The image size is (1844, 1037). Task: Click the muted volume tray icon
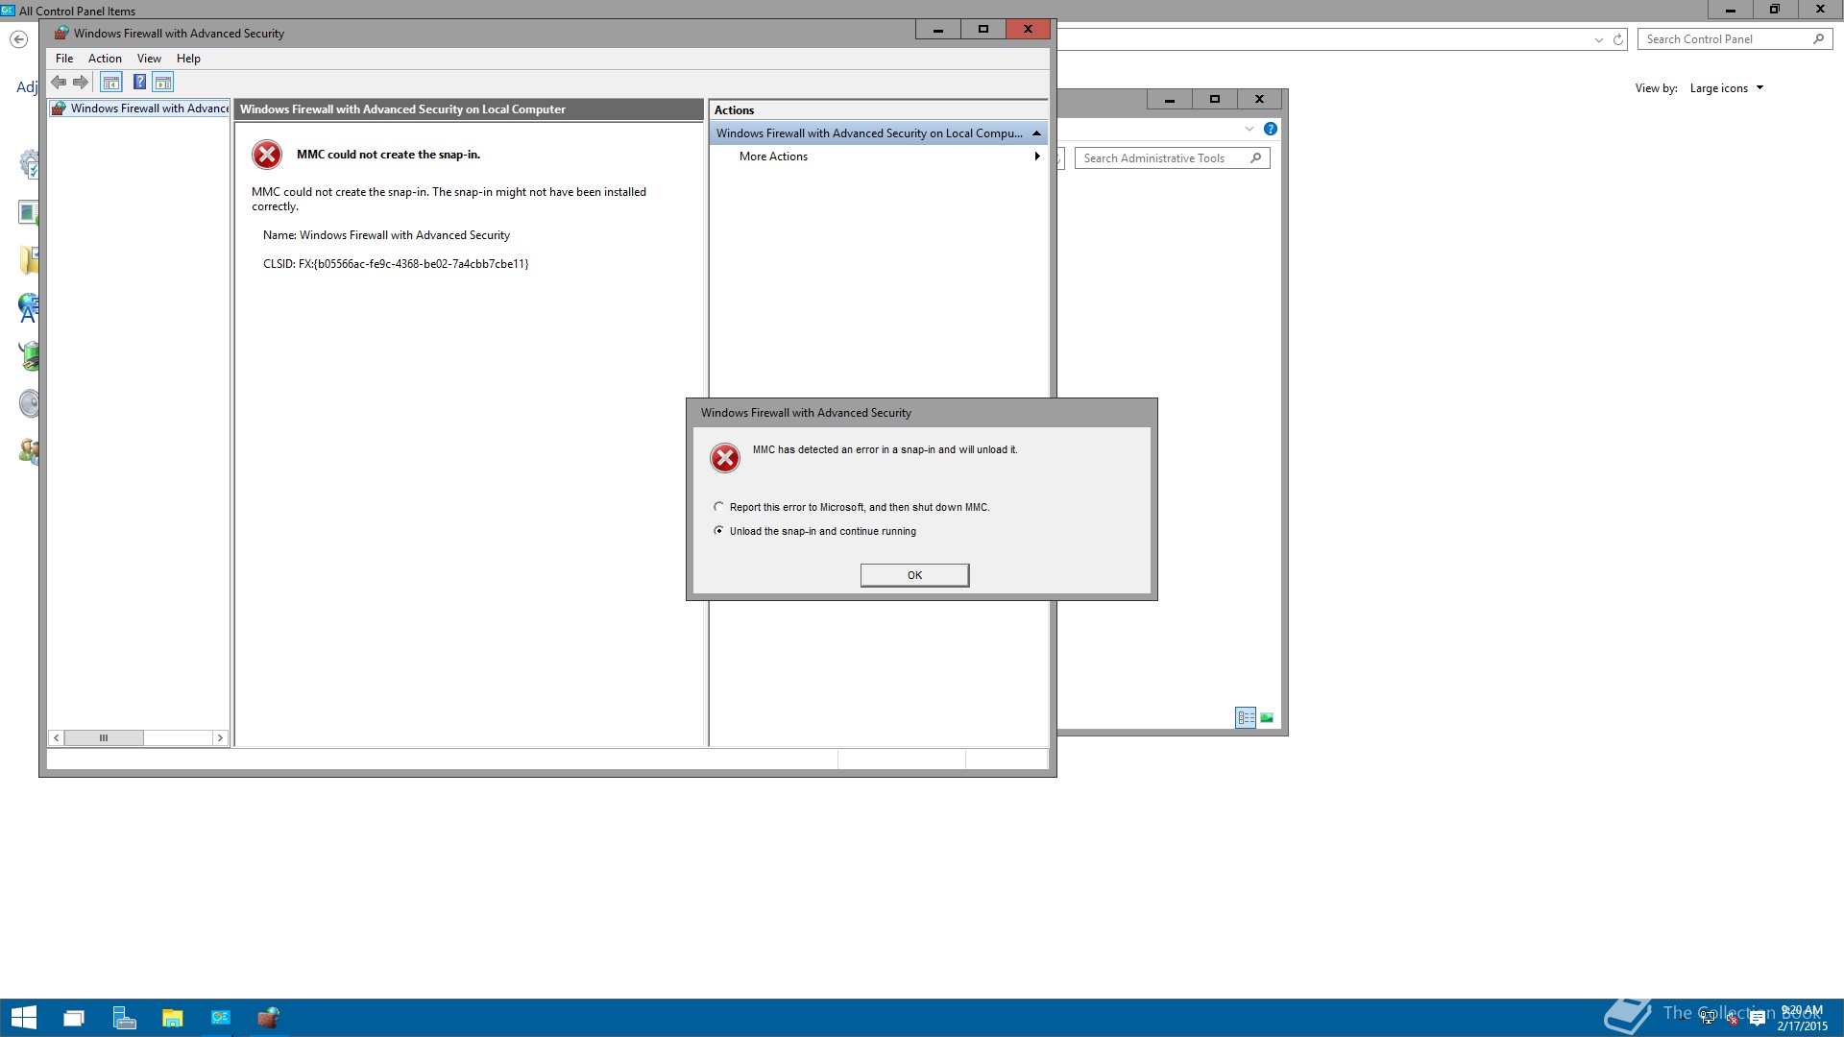[1732, 1018]
